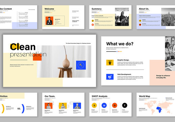
Task: Click the 'Web Development.' label
Action: 124,74
